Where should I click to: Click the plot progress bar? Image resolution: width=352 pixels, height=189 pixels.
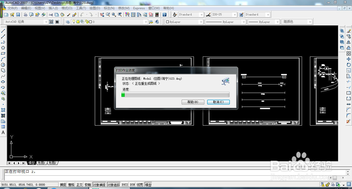[175, 95]
